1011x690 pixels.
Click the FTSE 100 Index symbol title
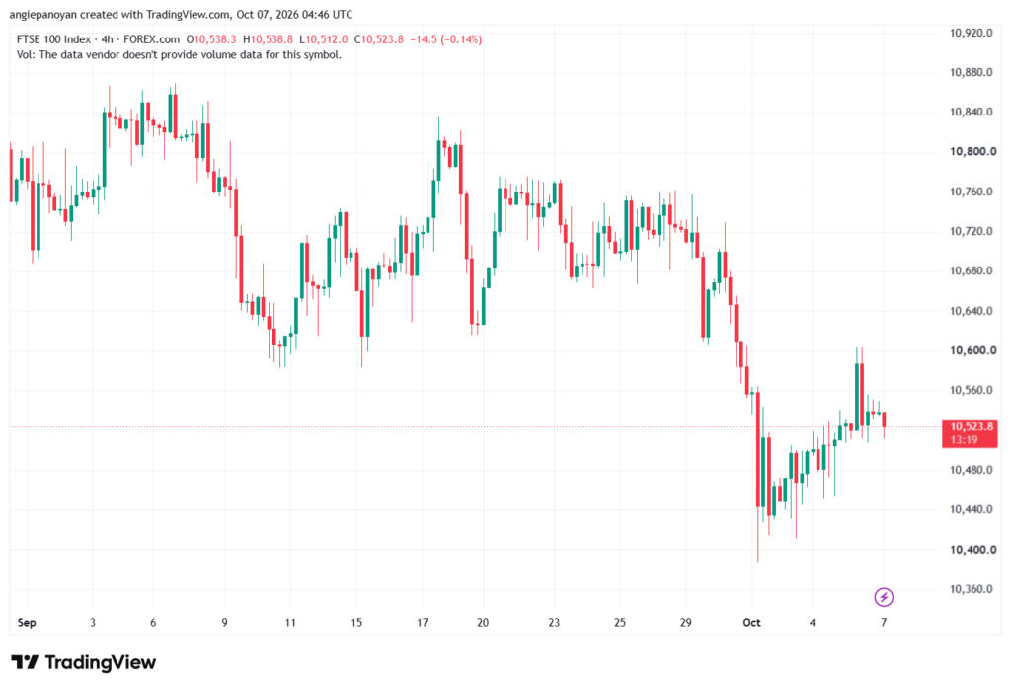53,39
